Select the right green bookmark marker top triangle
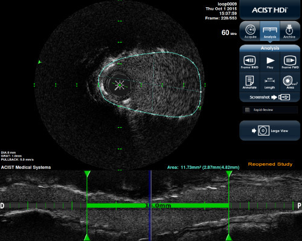The image size is (302, 241). 229,174
